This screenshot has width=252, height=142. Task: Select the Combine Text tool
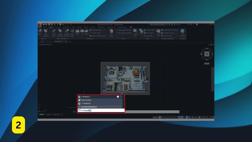(135, 33)
